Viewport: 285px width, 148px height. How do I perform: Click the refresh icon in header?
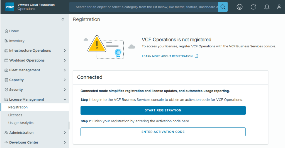click(253, 7)
